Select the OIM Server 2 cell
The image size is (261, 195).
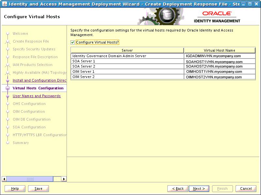127,77
